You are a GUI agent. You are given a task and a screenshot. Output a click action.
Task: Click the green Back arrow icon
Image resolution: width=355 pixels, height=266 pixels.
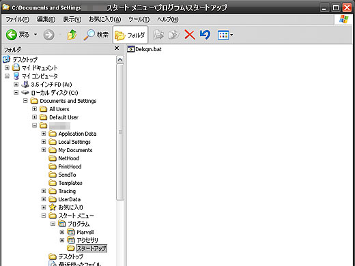point(12,35)
